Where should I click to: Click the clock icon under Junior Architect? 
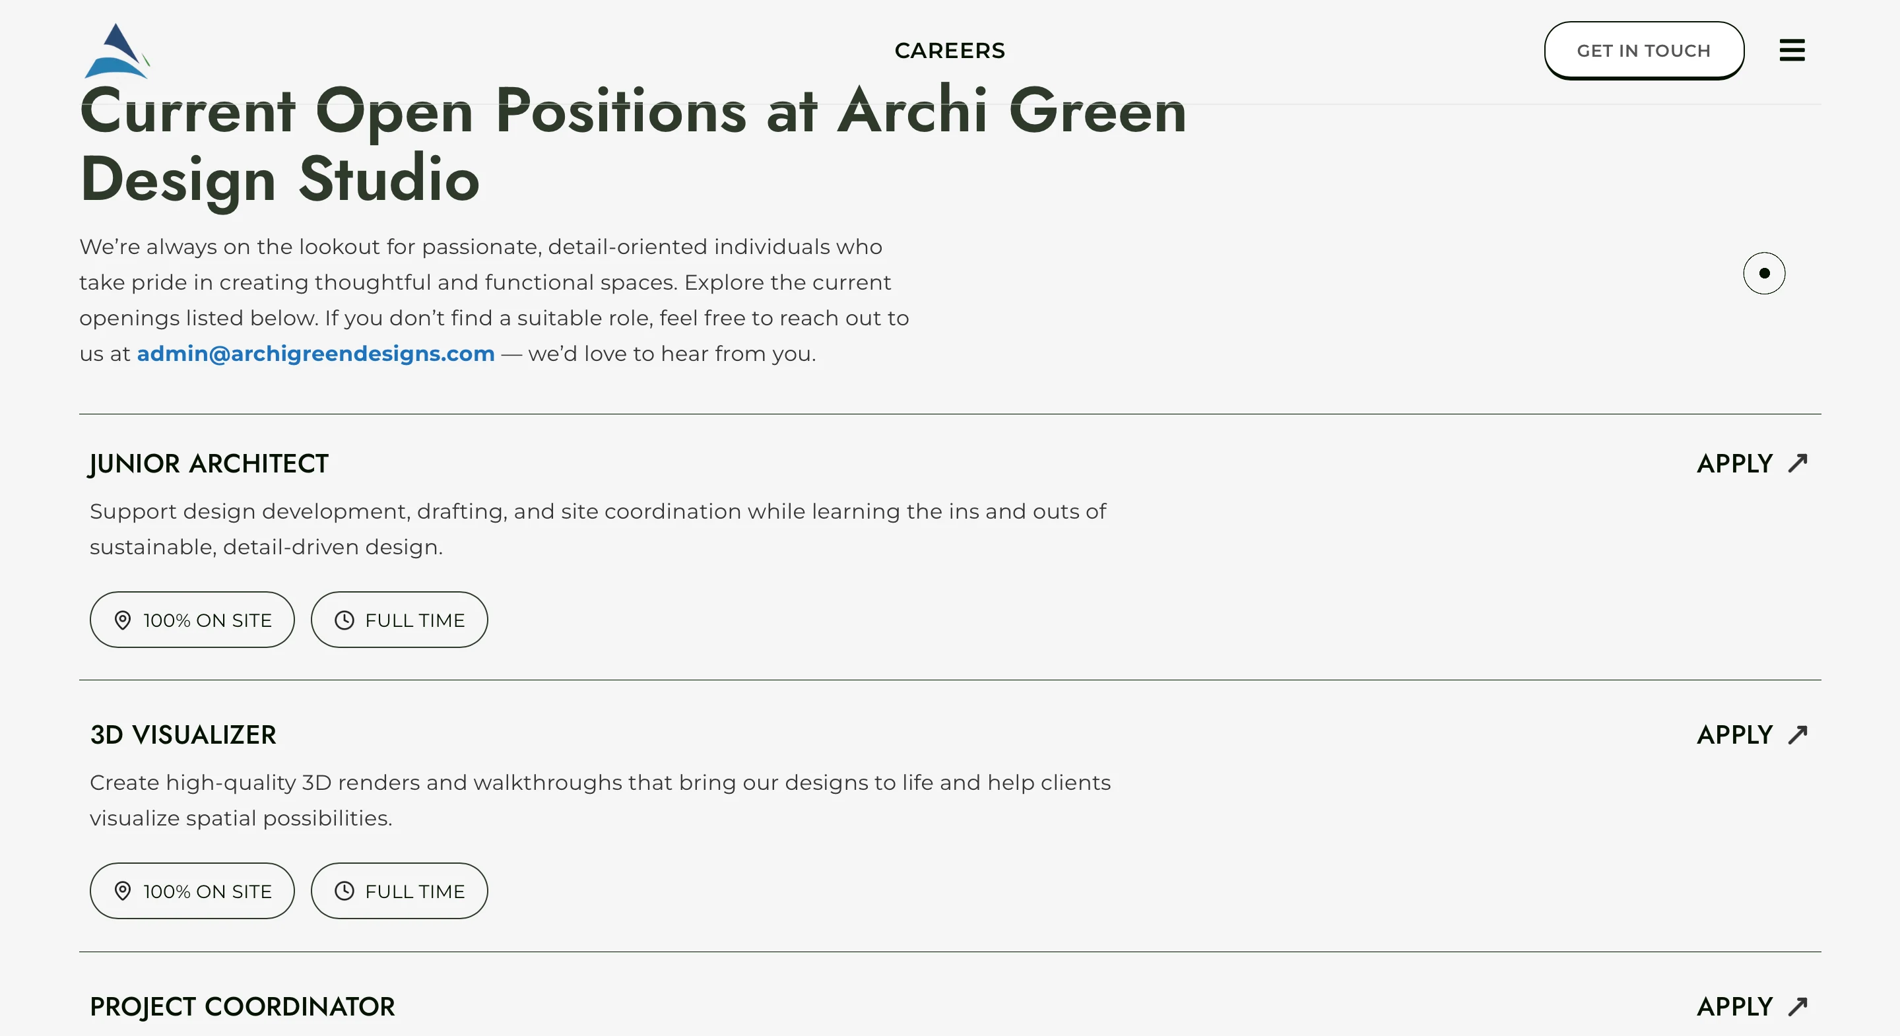click(344, 620)
